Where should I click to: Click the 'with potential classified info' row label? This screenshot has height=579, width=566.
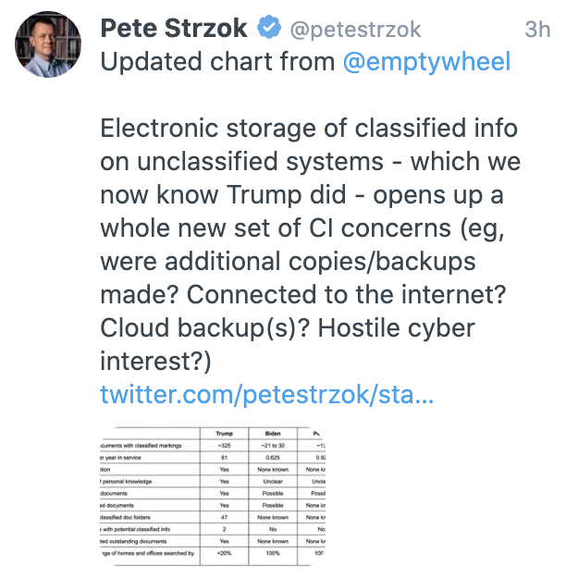tap(135, 529)
